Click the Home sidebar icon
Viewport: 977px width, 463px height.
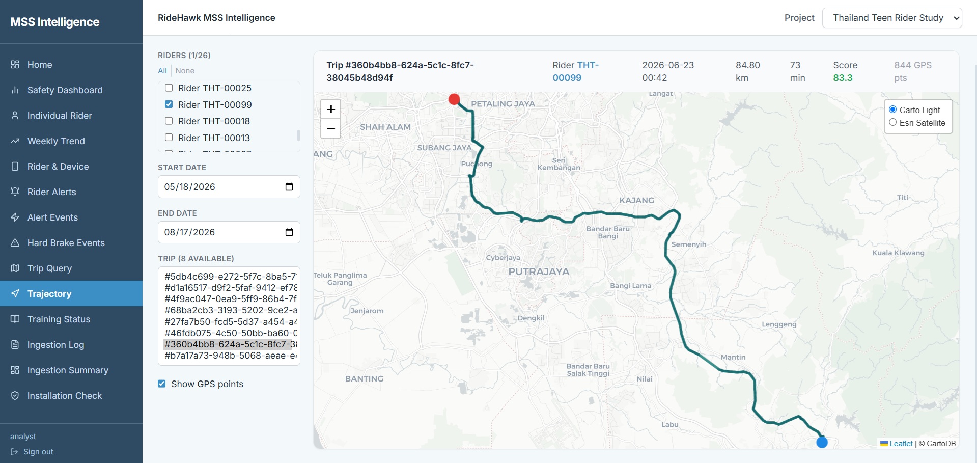tap(15, 65)
